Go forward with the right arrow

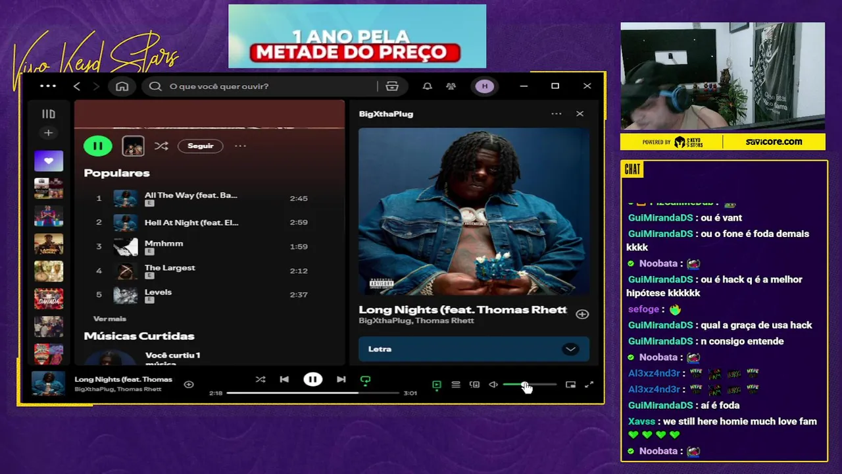96,86
